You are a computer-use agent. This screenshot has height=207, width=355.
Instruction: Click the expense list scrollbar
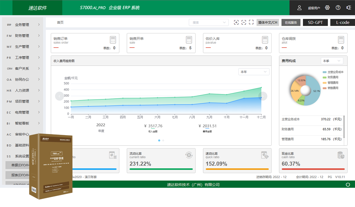(x=344, y=127)
